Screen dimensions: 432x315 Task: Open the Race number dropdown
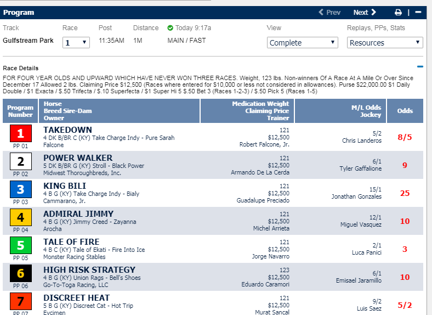coord(76,42)
